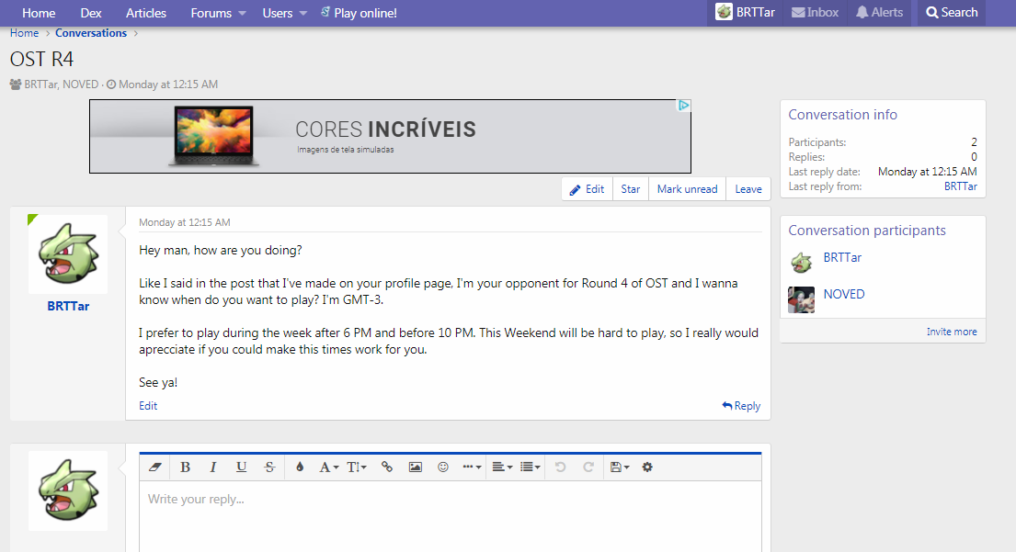
Task: Open the Forums nav item
Action: tap(211, 13)
